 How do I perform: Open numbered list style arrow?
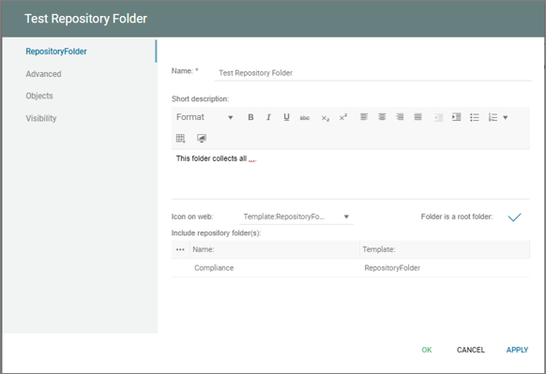(x=506, y=117)
